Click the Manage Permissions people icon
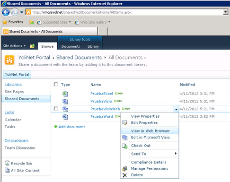The image size is (230, 182). 124,169
